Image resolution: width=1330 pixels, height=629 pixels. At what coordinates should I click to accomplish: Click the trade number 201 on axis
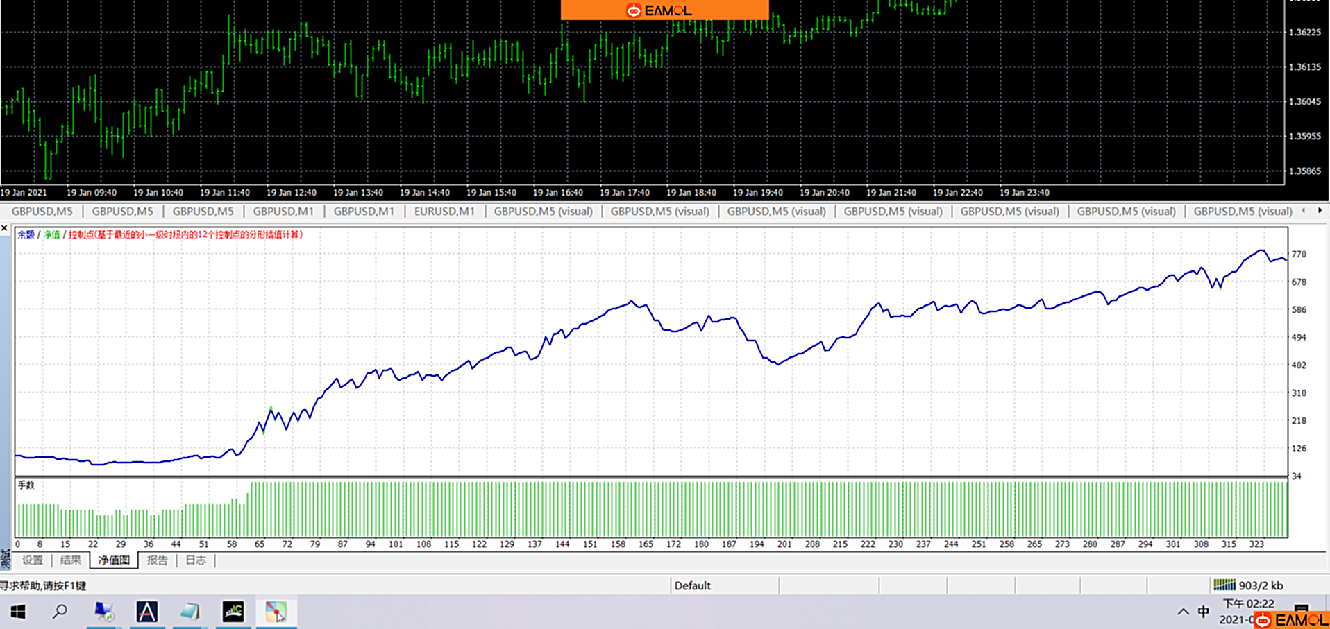click(784, 544)
